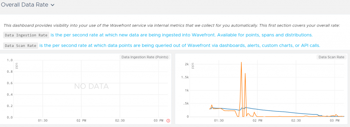Click the Data Ingestion Rate code tag

(x=26, y=35)
